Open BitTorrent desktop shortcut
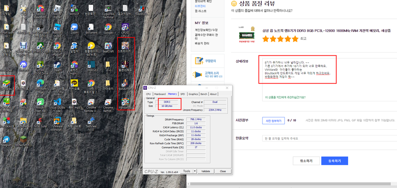 coord(91,29)
